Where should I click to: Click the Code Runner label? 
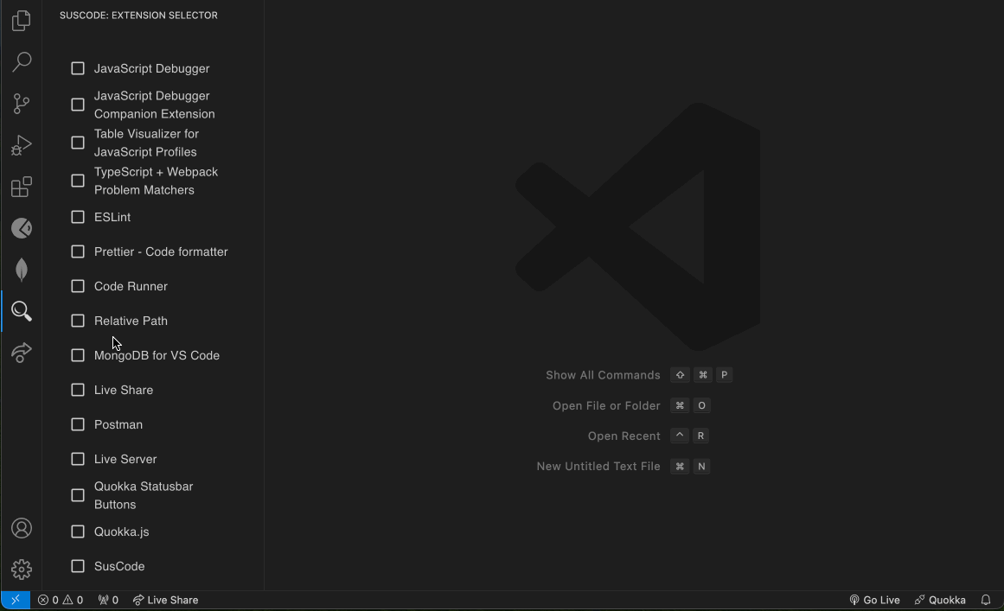click(x=131, y=286)
